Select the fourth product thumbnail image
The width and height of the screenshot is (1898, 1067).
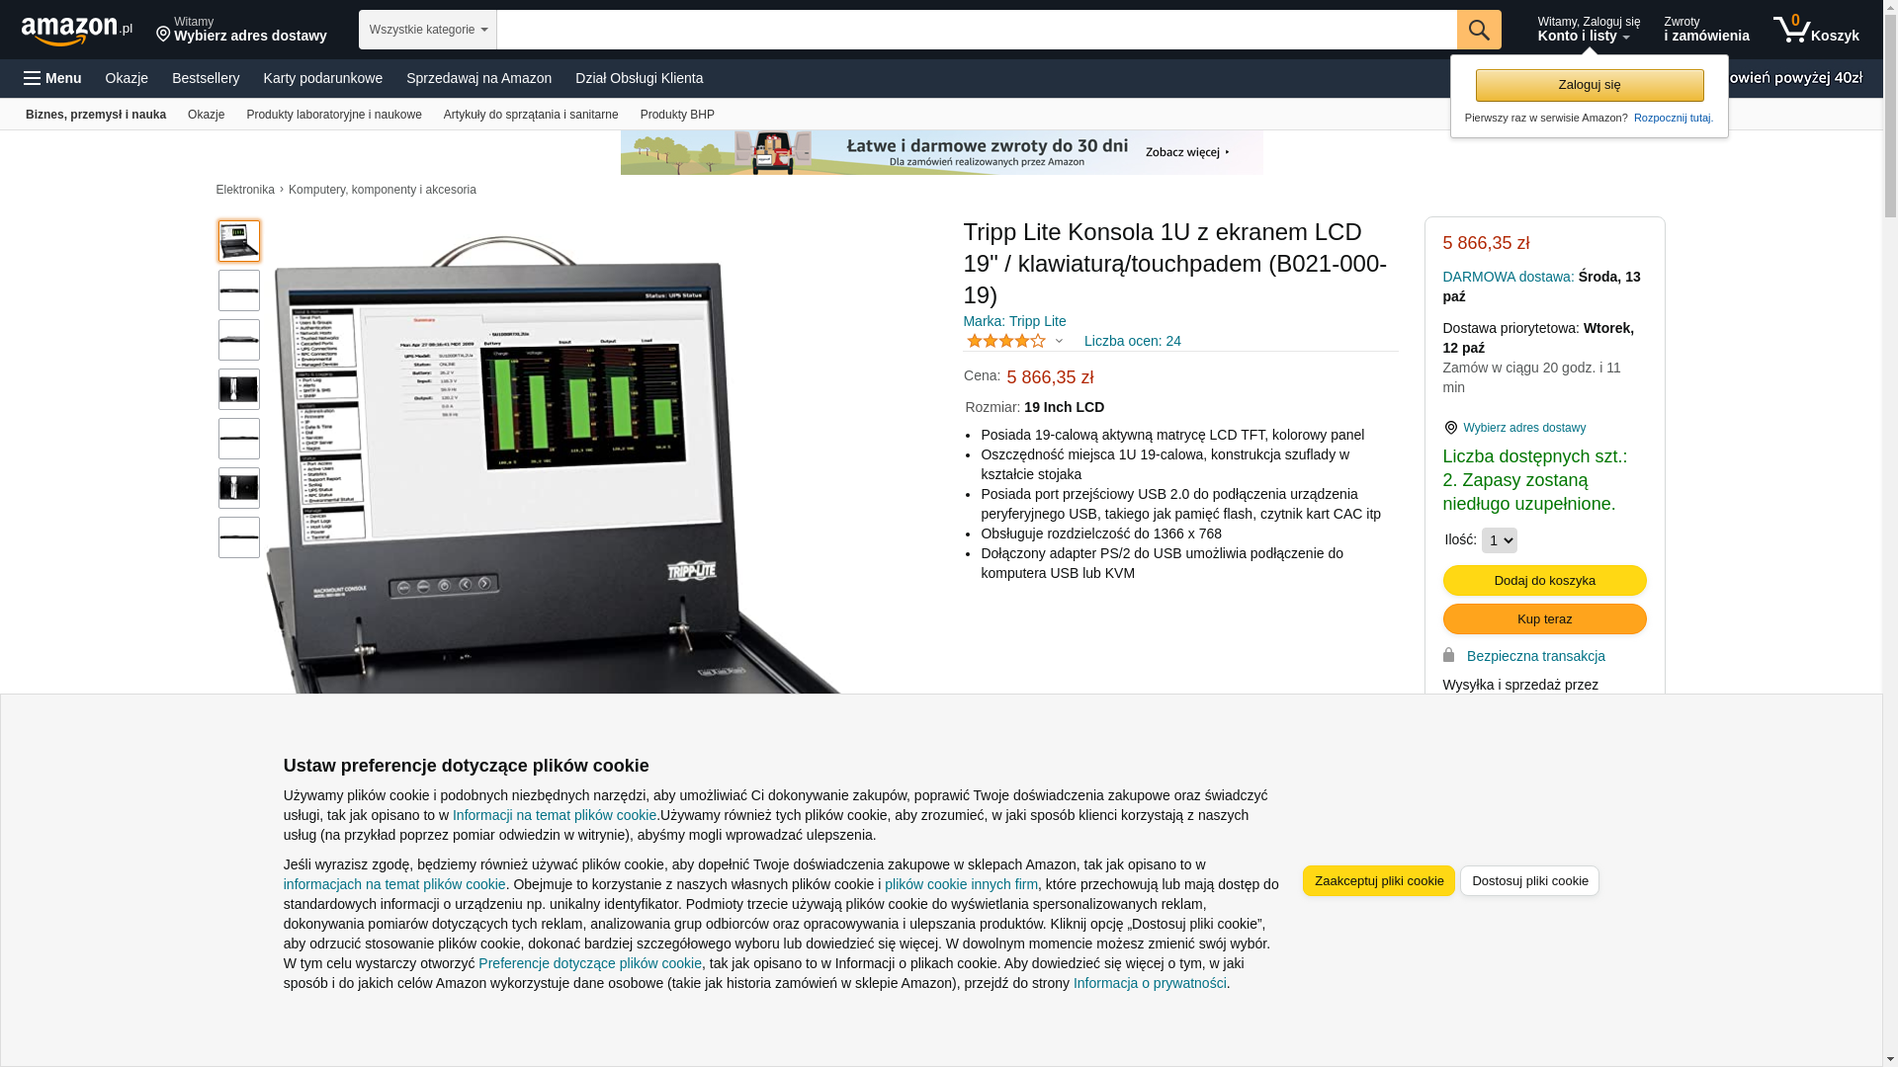[239, 389]
